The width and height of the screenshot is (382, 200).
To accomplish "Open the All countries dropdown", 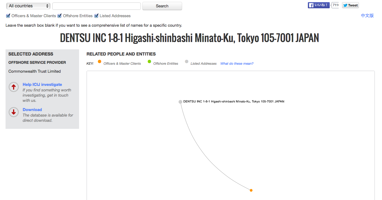I will click(x=28, y=6).
